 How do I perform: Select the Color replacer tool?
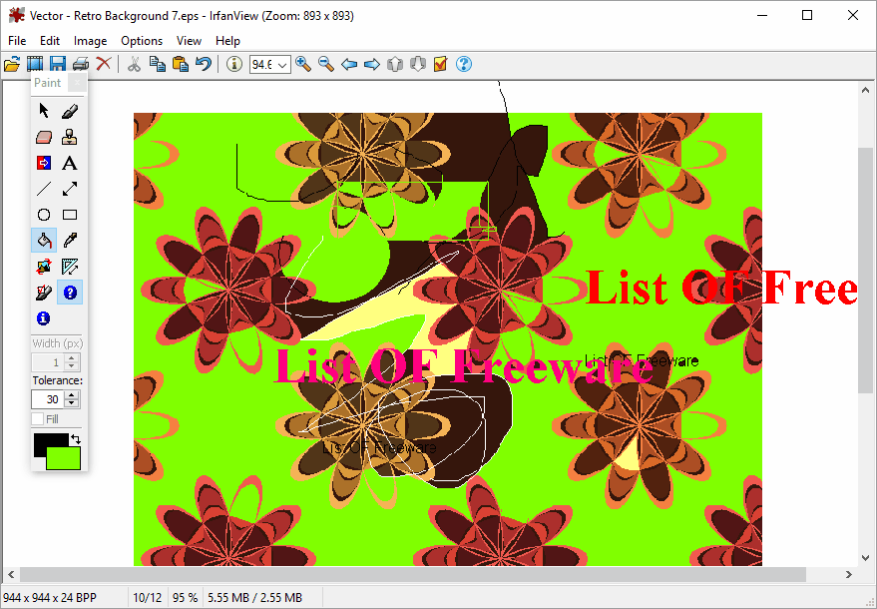click(x=44, y=163)
